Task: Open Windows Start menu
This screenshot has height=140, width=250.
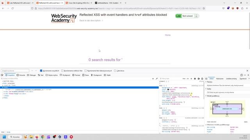Action: [4, 137]
